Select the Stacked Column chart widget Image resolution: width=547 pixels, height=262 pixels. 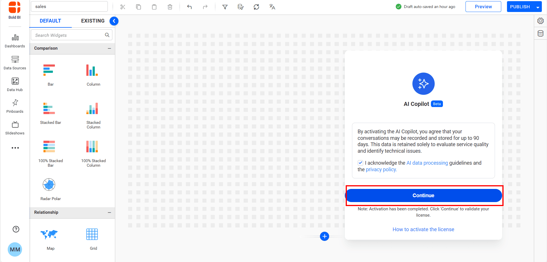point(92,109)
